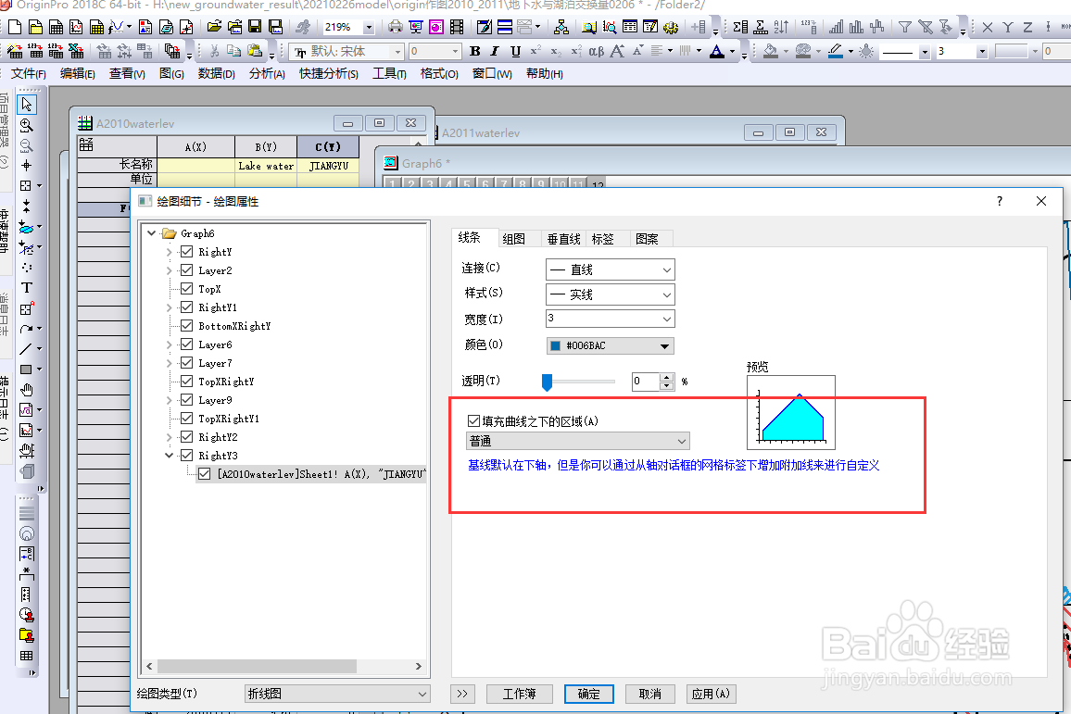Image resolution: width=1071 pixels, height=714 pixels.
Task: Open project with the folder icon
Action: tap(214, 27)
